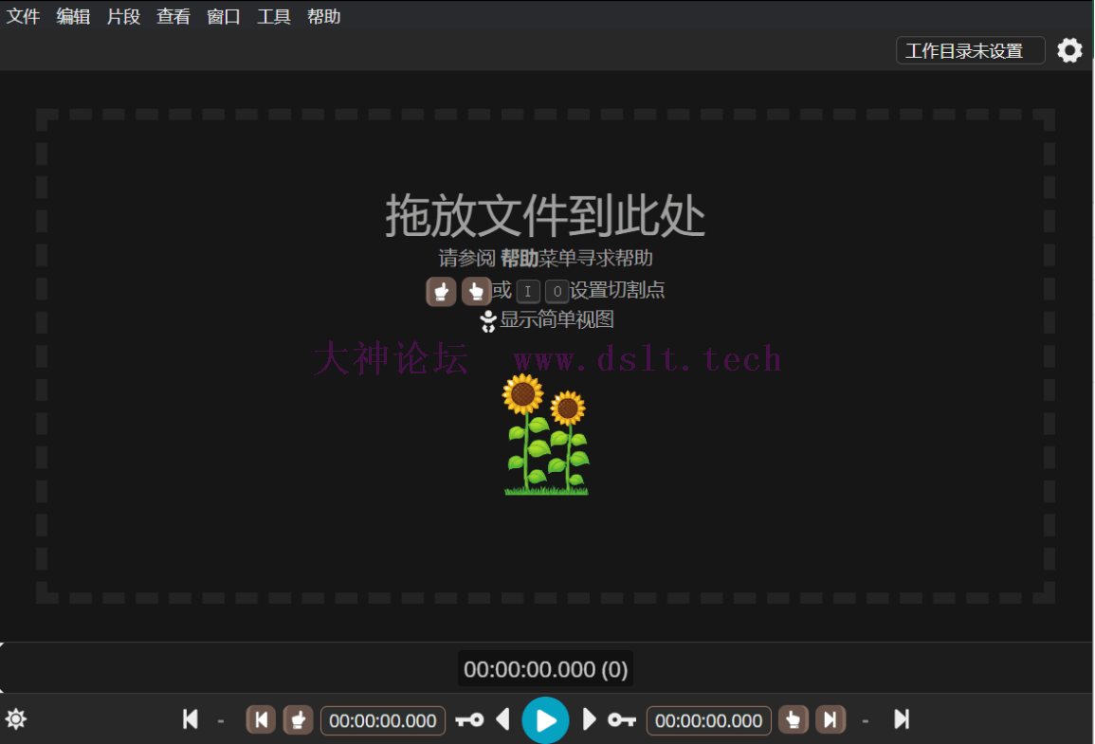Set cut end at current position

tap(794, 720)
